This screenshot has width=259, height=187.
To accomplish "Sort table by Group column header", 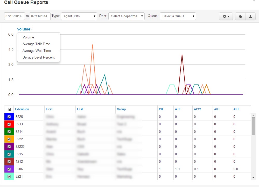I will pos(121,109).
